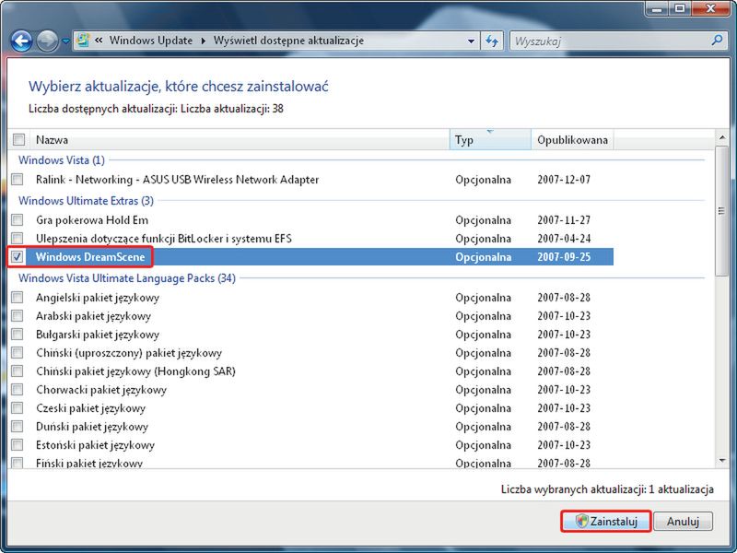
Task: Collapse the Windows Vista (1) group
Action: coord(62,159)
